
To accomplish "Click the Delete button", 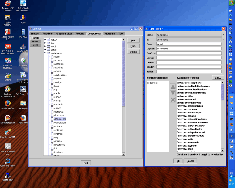I will (133, 52).
